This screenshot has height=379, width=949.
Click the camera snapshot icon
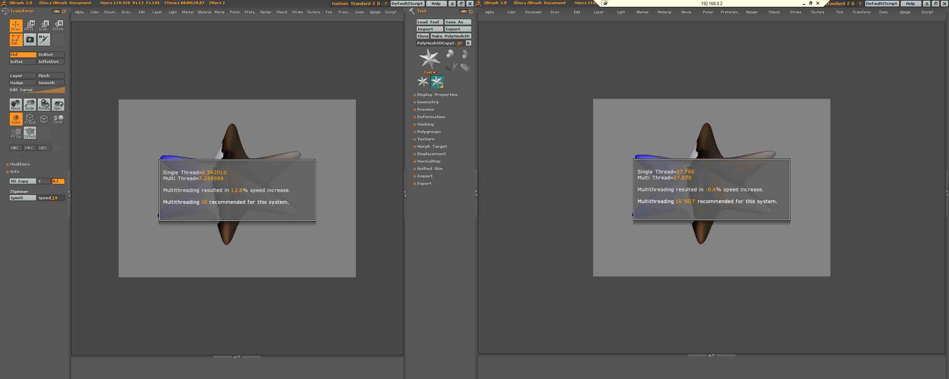(x=30, y=40)
